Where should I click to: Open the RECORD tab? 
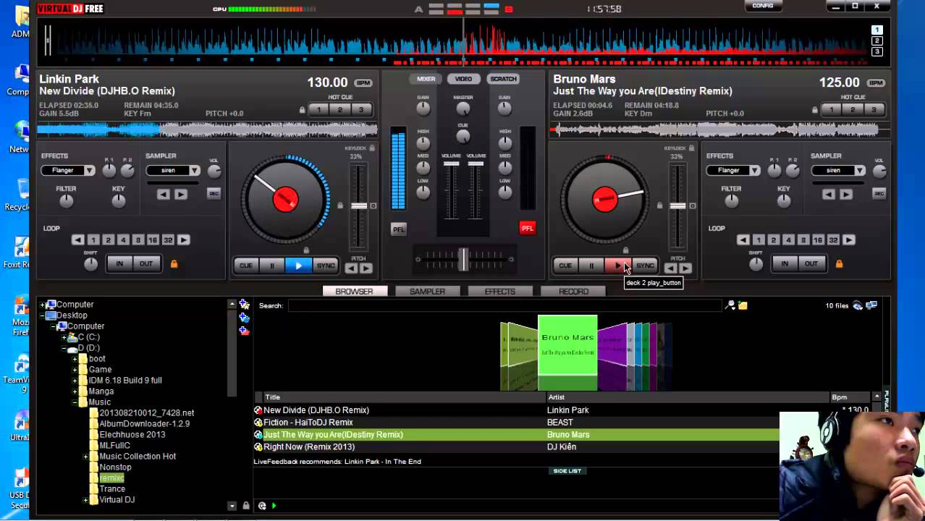click(x=573, y=291)
